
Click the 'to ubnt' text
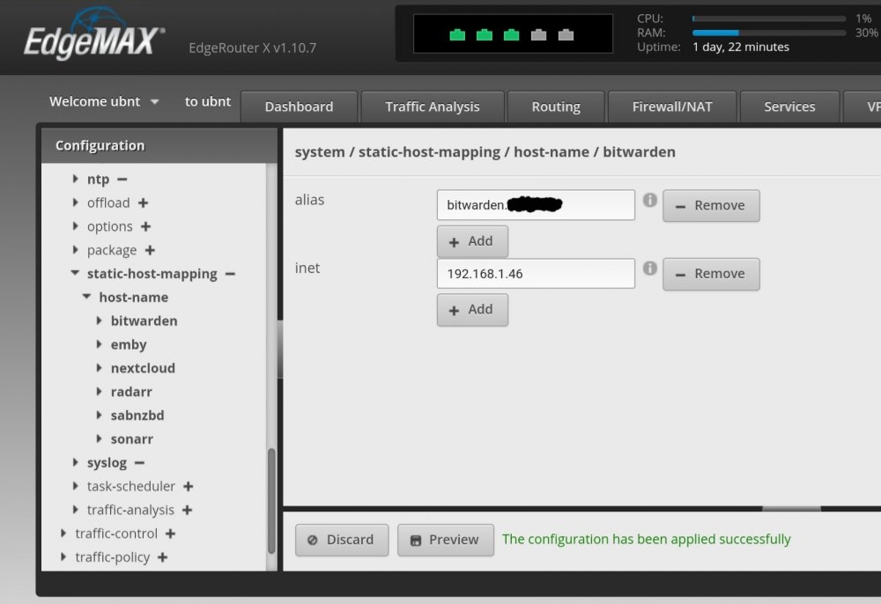point(208,101)
